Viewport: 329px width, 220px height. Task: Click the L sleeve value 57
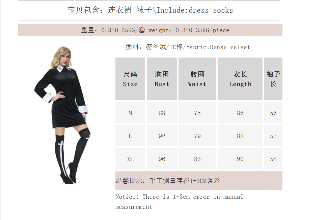(273, 136)
